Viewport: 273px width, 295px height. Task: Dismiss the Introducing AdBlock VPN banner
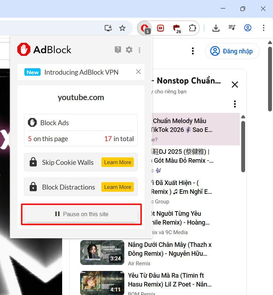(x=138, y=72)
